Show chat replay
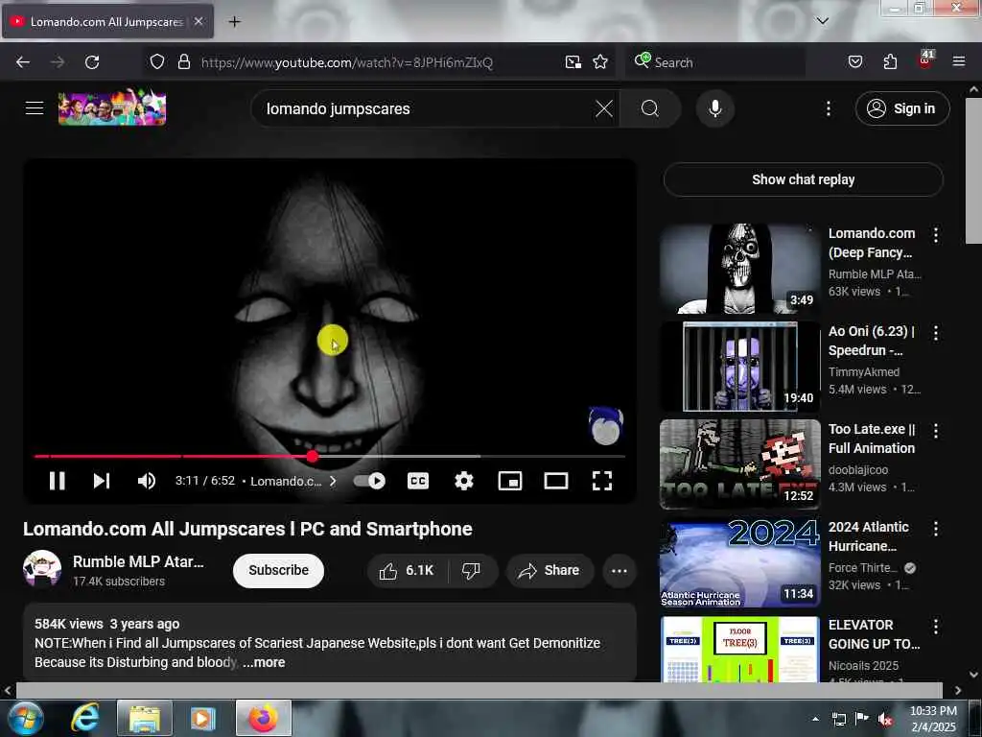Viewport: 982px width, 737px height. point(803,179)
